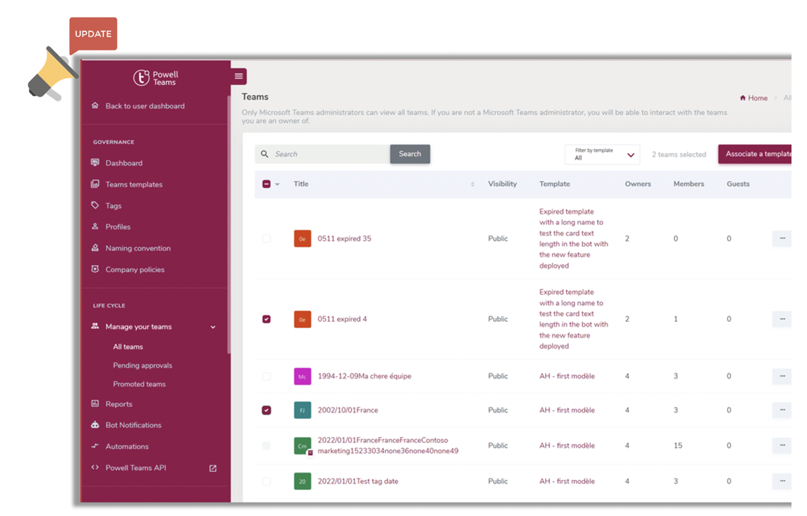Open the sidebar hamburger menu

pos(238,76)
